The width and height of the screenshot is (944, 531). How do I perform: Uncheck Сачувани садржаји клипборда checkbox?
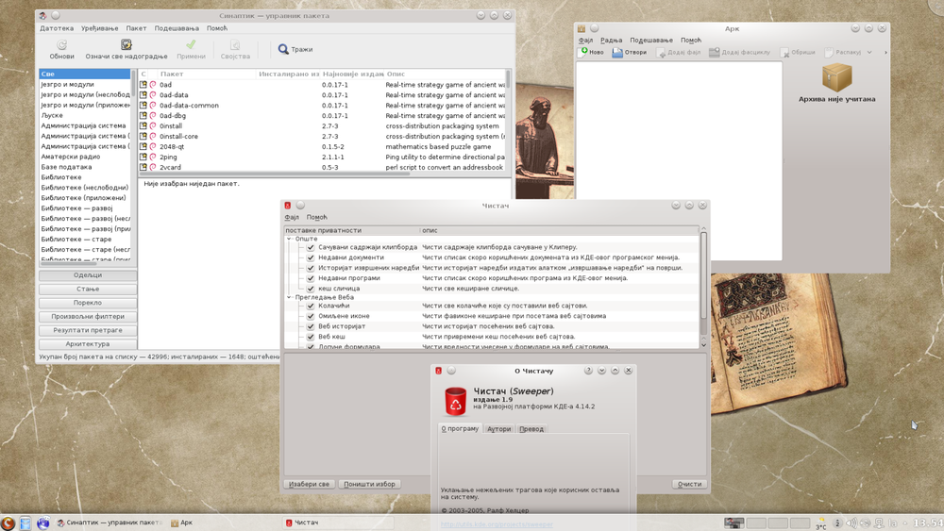(311, 247)
